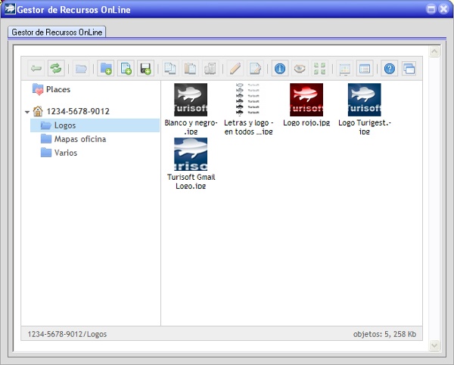The width and height of the screenshot is (454, 365).
Task: Select the Gestor de Recursos OnLine tab
Action: [x=58, y=32]
